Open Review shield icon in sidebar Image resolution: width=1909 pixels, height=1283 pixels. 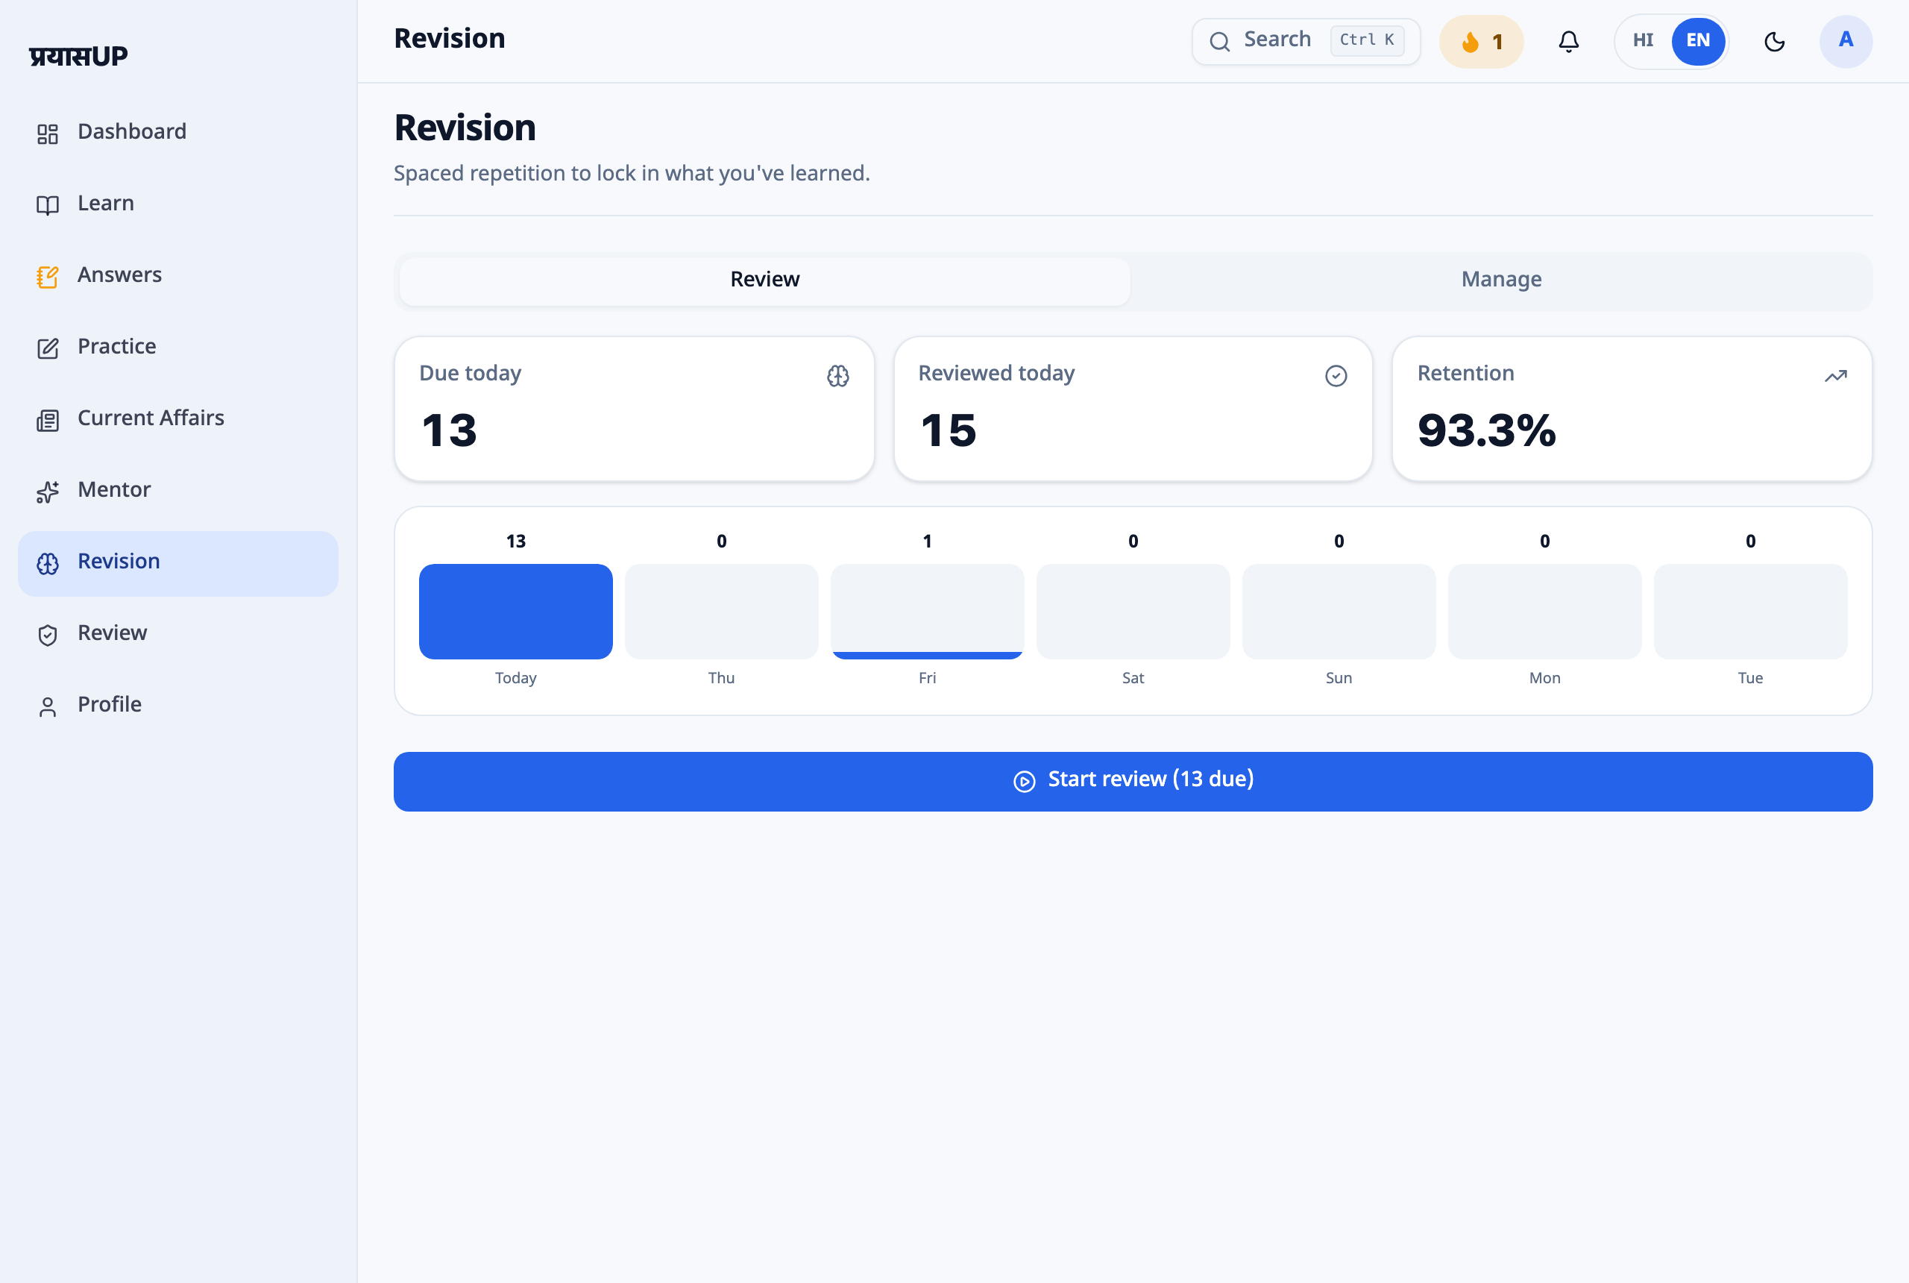(48, 634)
